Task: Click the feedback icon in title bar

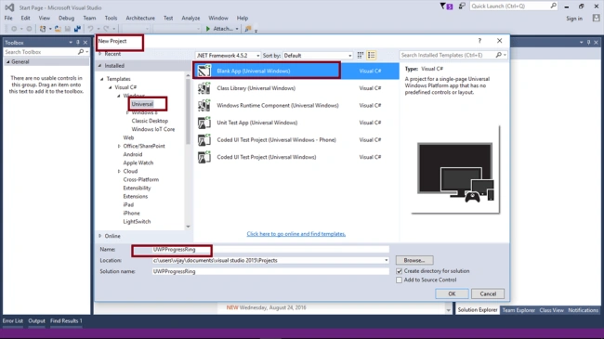Action: [462, 6]
